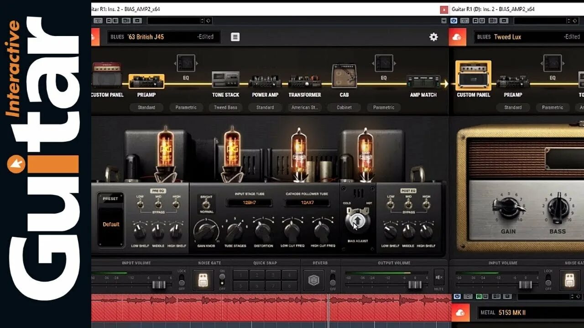Click the W write-automation button in the J45 plugin header
Image resolution: width=584 pixels, height=328 pixels.
pos(115,20)
